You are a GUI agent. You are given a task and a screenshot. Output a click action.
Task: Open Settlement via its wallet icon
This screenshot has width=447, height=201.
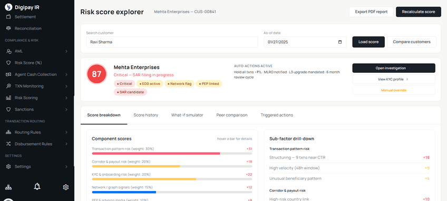coord(8,17)
